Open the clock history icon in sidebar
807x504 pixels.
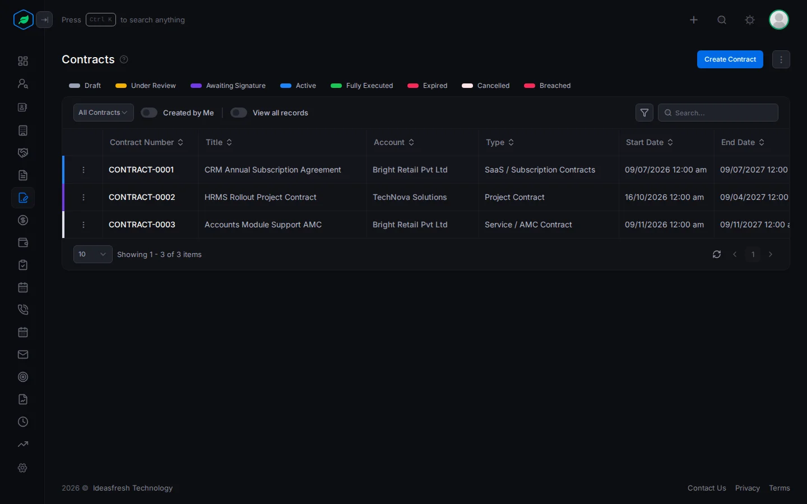[23, 422]
